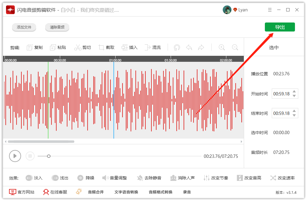
Task: Click the reset/restore circular arrow icon
Action: 177,47
